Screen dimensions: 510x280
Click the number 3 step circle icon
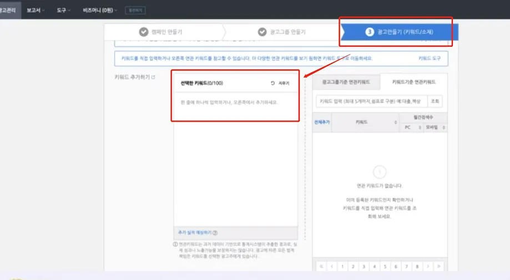click(x=370, y=32)
